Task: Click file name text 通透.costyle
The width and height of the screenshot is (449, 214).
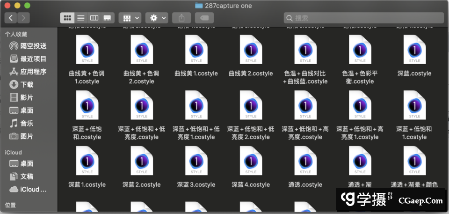Action: [305, 185]
